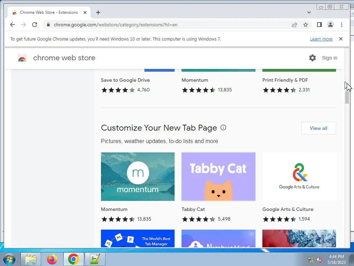Click the Chrome taskbar icon
The image size is (354, 266).
point(73,259)
